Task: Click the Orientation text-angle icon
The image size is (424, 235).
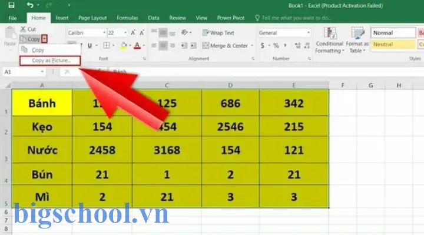Action: (184, 33)
